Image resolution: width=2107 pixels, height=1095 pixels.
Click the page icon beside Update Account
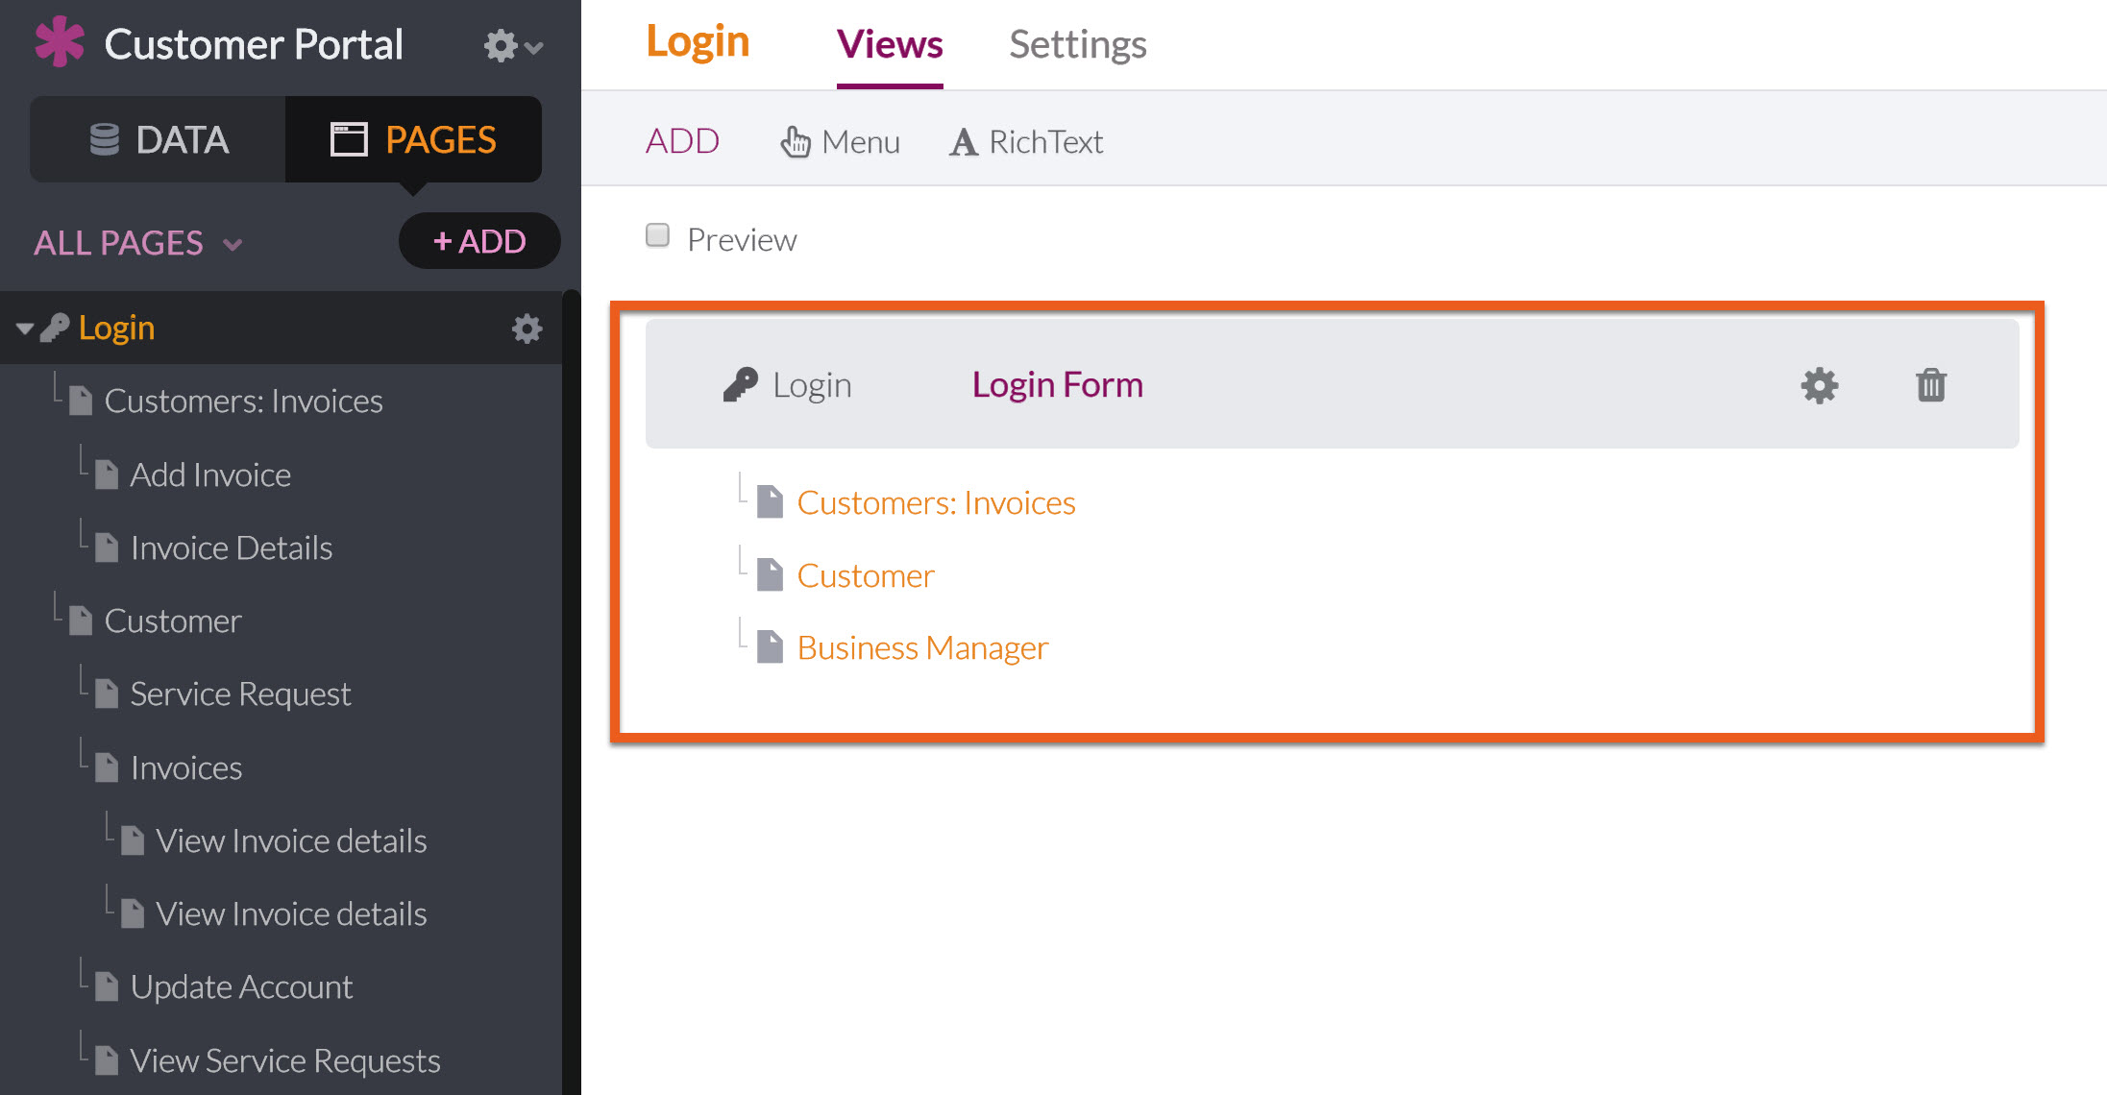[x=107, y=986]
